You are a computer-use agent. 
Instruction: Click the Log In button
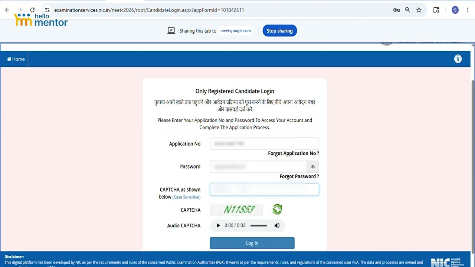point(252,243)
